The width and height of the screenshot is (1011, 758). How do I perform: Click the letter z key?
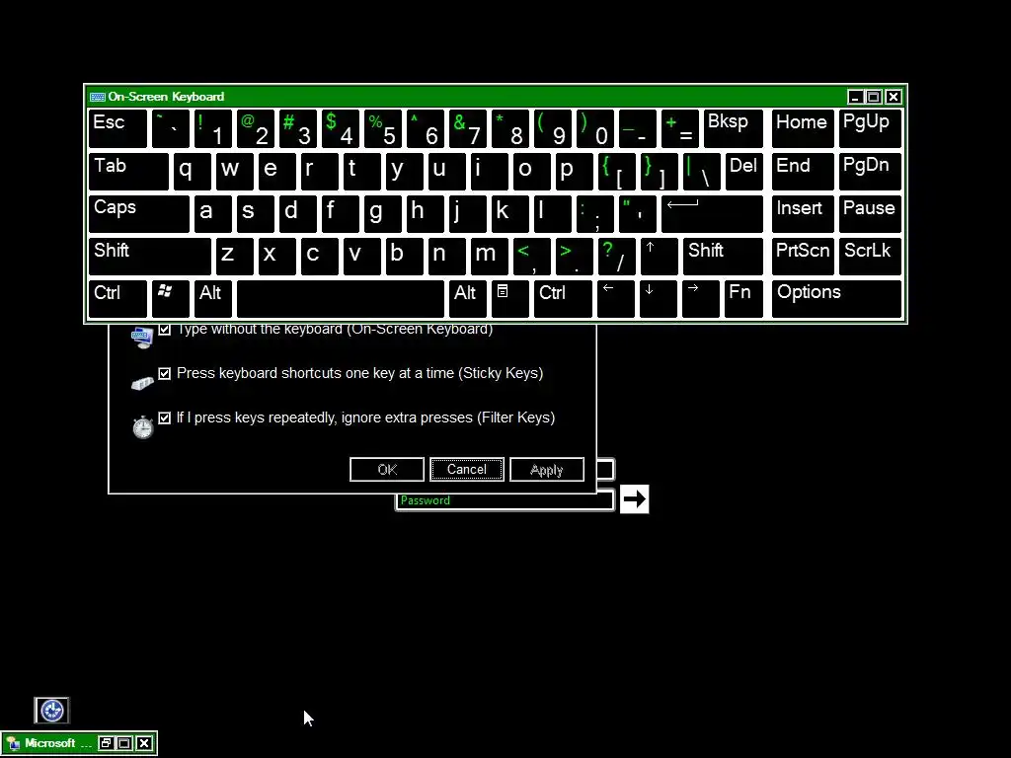pyautogui.click(x=235, y=256)
